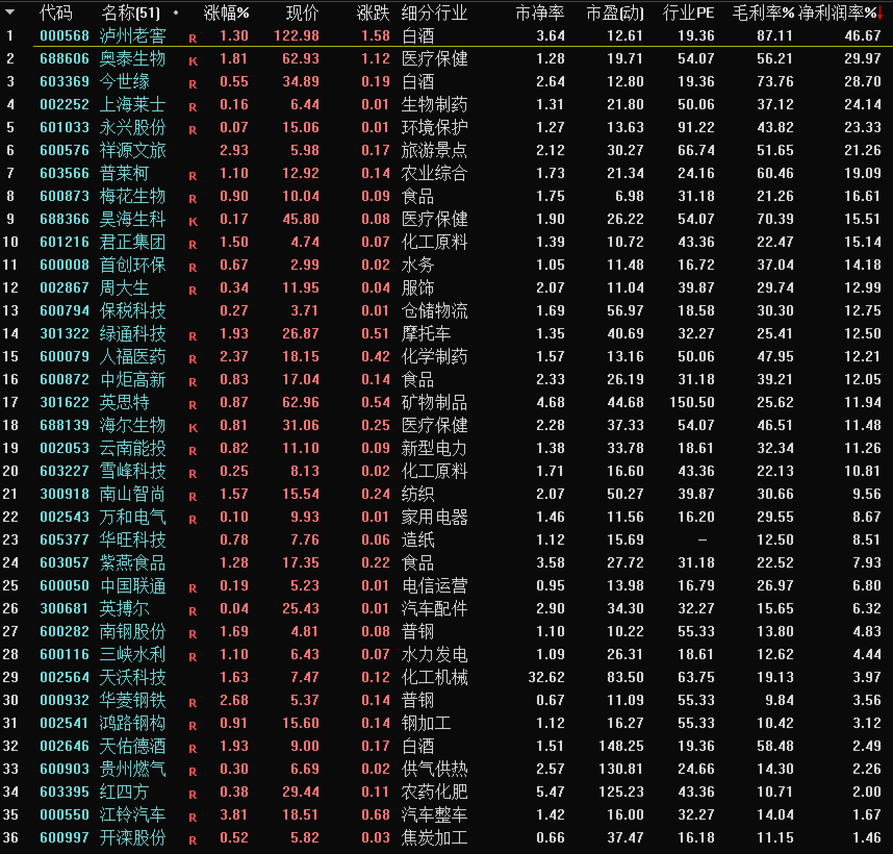Select the stock name 红四方
Screen dimensions: 893x854
[124, 792]
